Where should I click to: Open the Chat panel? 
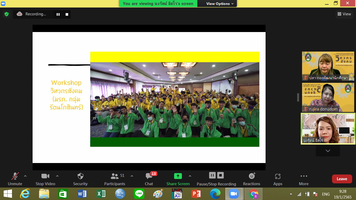coord(149,179)
